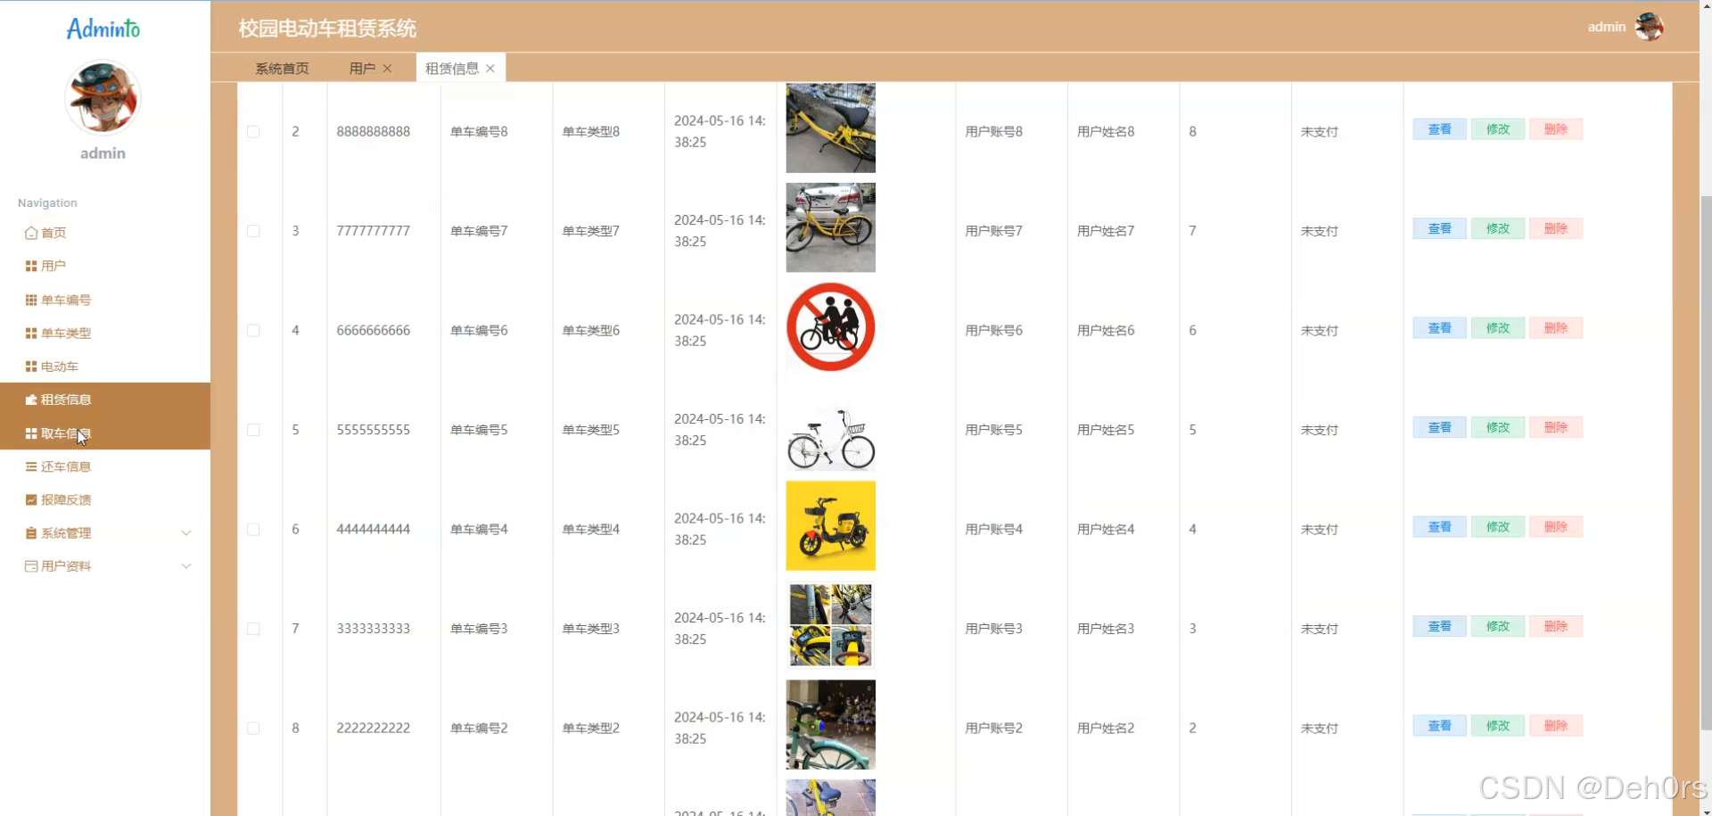1712x816 pixels.
Task: Tick the checkbox for row 2222222222
Action: [x=253, y=729]
